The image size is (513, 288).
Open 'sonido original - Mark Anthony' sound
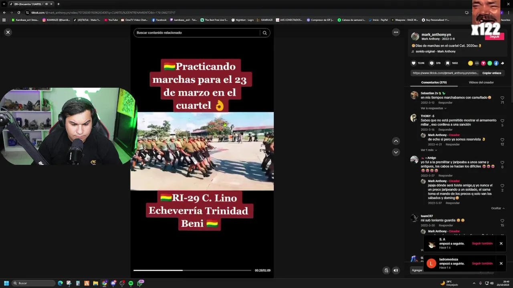point(436,52)
